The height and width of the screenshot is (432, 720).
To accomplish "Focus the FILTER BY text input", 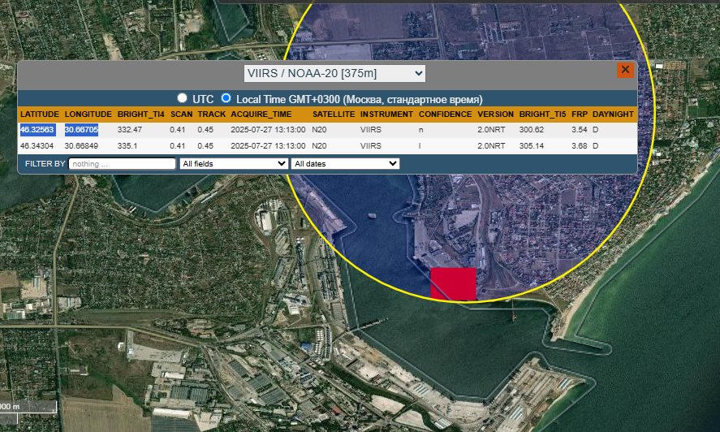I will click(x=122, y=163).
